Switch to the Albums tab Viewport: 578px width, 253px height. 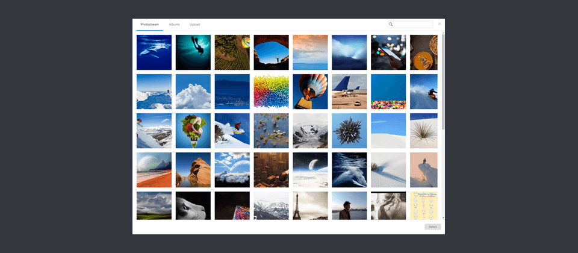(x=175, y=24)
